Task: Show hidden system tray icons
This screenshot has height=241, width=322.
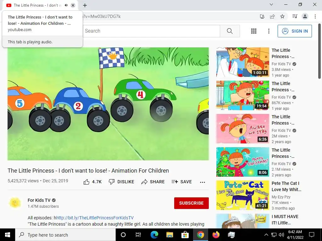Action: (x=266, y=235)
